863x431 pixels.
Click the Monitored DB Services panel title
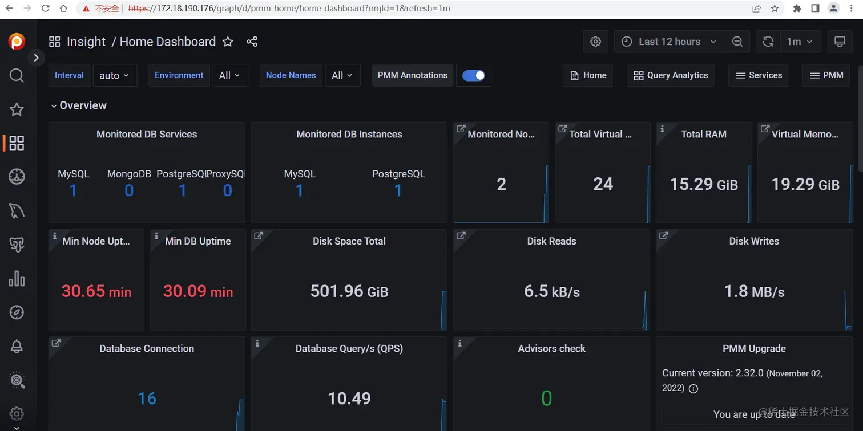click(x=147, y=135)
